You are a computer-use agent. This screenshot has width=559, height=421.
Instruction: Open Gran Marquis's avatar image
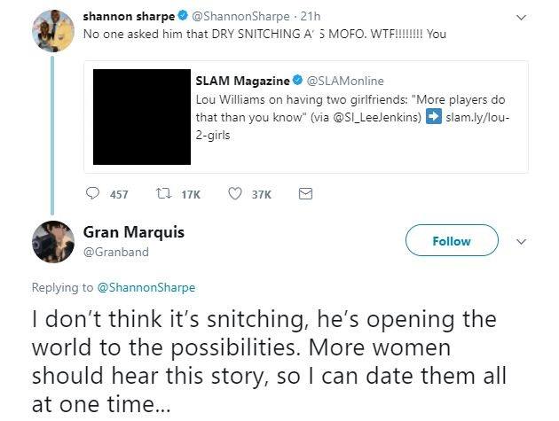52,242
